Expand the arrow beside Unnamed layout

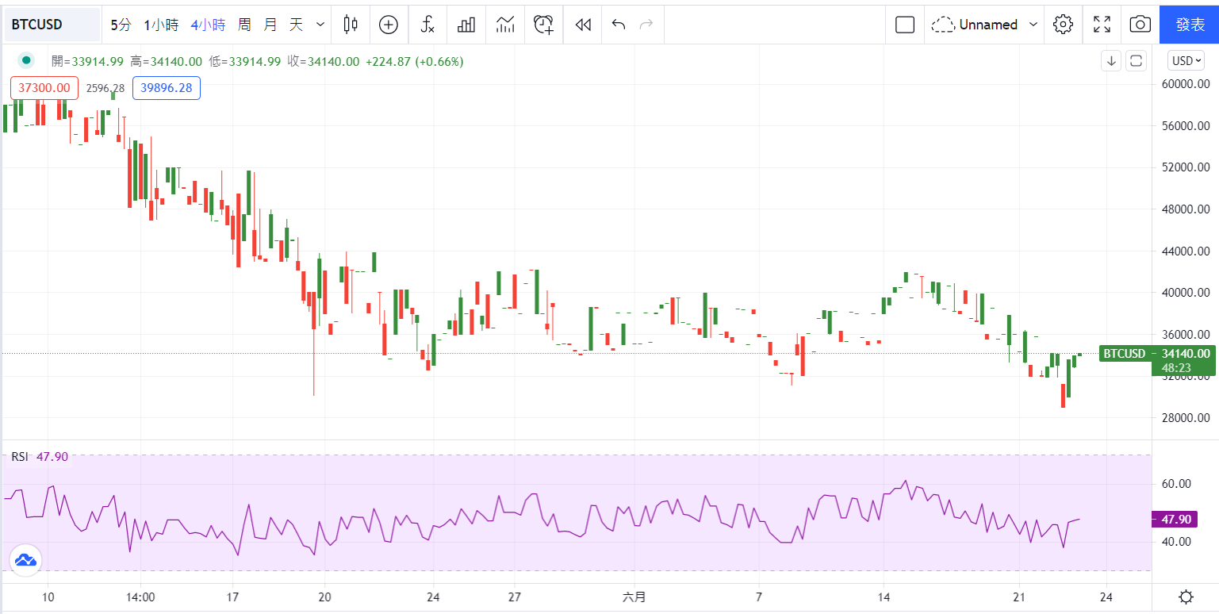[x=1033, y=25]
